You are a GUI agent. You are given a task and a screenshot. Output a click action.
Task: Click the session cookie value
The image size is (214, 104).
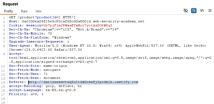pyautogui.click(x=78, y=25)
